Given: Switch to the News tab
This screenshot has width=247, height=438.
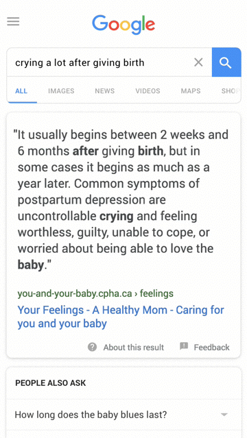Looking at the screenshot, I should (104, 90).
